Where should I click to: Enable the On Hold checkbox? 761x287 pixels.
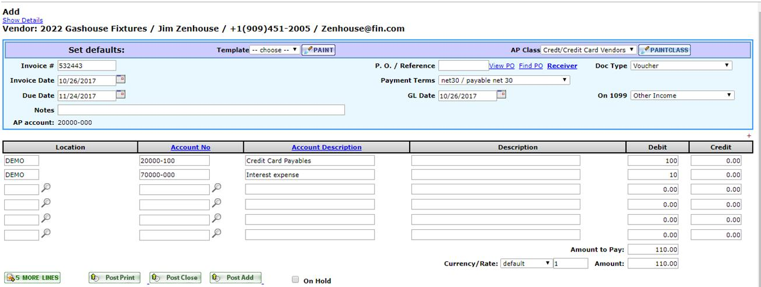click(x=295, y=280)
